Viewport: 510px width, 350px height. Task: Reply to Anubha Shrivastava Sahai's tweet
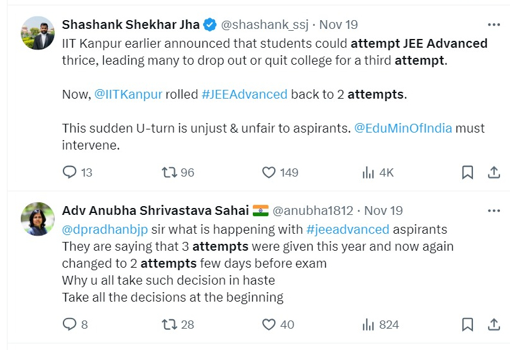click(70, 324)
